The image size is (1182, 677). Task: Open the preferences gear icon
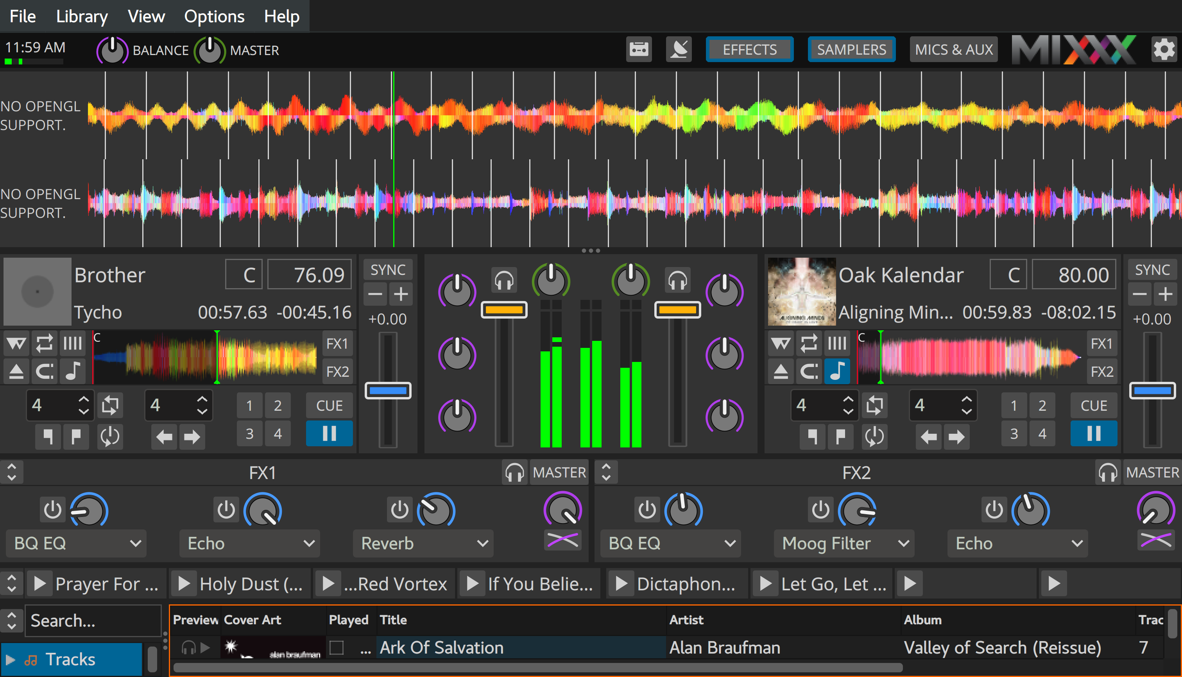[1164, 49]
